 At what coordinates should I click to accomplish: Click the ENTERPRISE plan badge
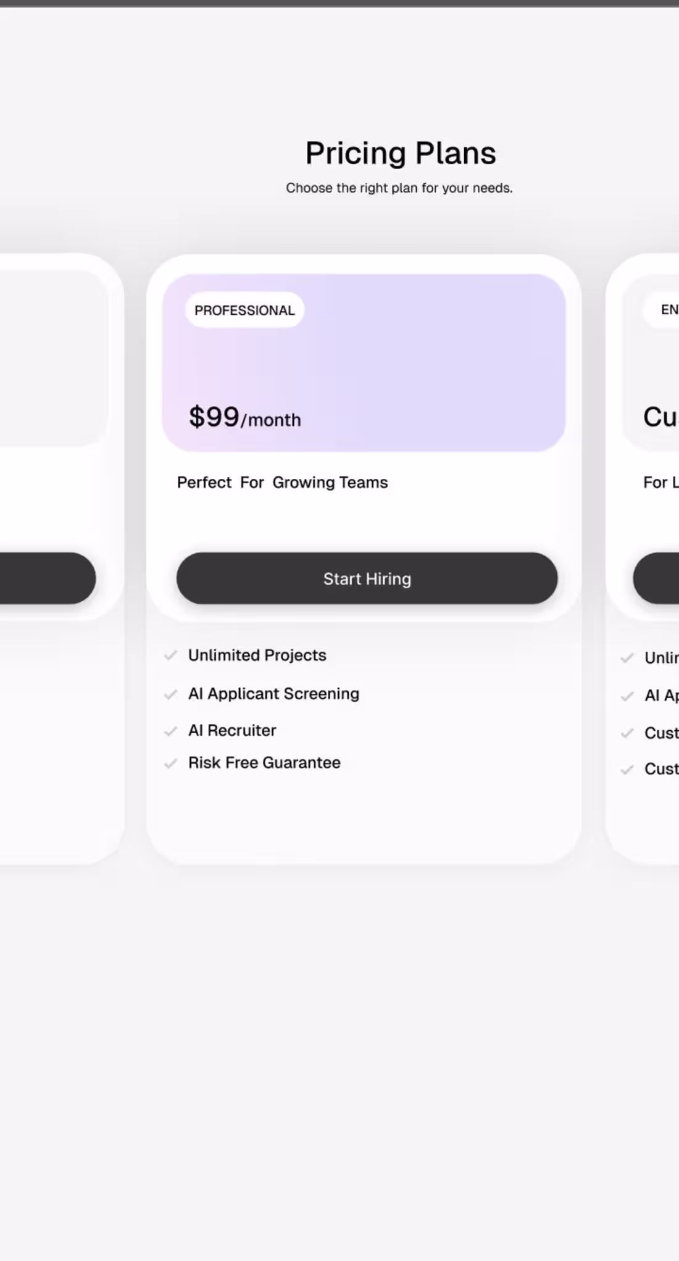(x=669, y=310)
